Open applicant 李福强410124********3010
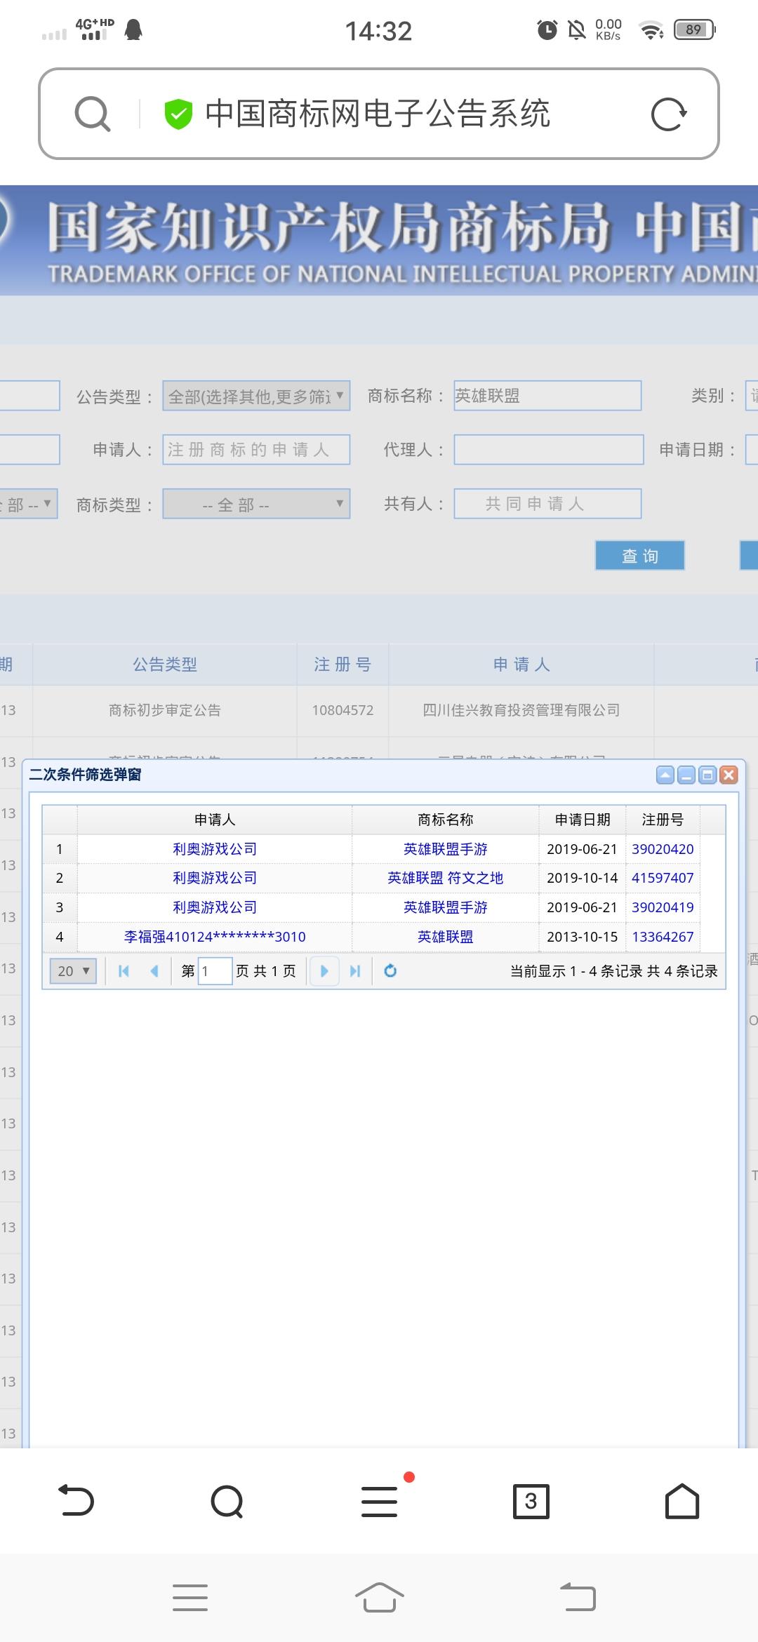The height and width of the screenshot is (1642, 758). click(215, 937)
